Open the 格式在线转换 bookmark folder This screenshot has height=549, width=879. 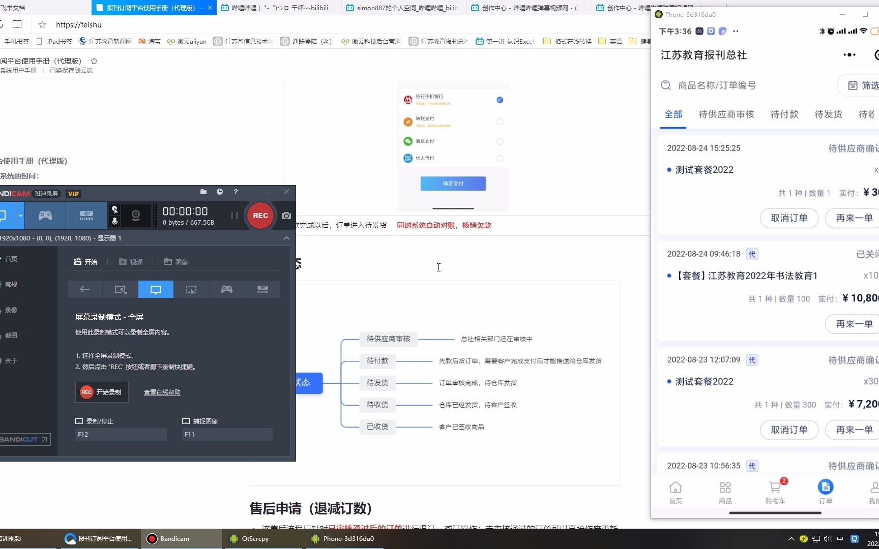click(568, 41)
